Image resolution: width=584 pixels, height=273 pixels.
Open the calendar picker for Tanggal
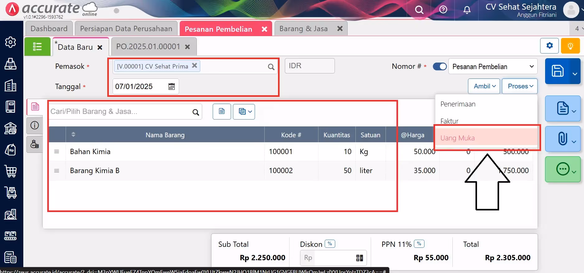pyautogui.click(x=171, y=87)
